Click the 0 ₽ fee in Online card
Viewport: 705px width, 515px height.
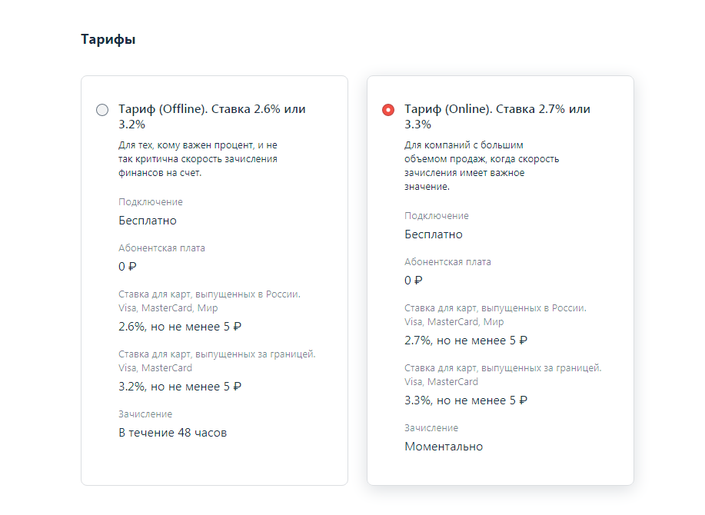coord(414,281)
